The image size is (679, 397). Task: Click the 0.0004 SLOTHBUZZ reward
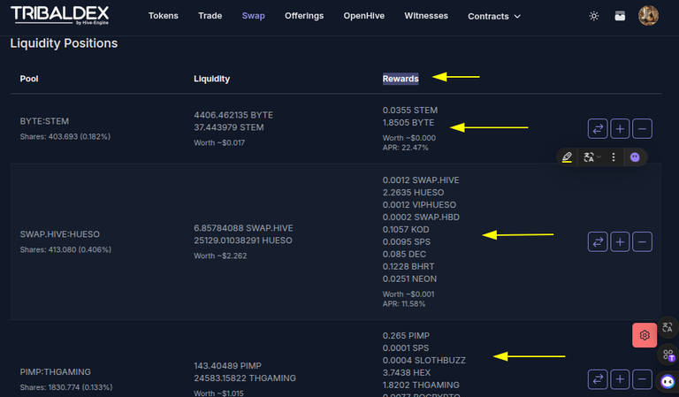tap(424, 360)
